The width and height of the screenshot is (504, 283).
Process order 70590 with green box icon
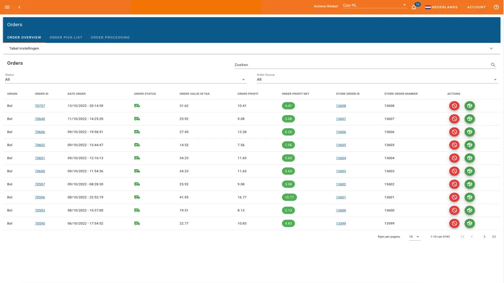470,223
